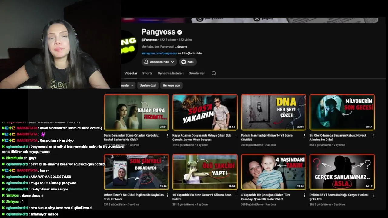Open ve 3 bağlantı daha links

coord(190,53)
